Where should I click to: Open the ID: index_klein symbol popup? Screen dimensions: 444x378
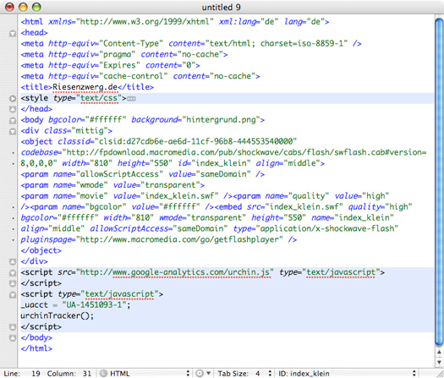coord(347,374)
